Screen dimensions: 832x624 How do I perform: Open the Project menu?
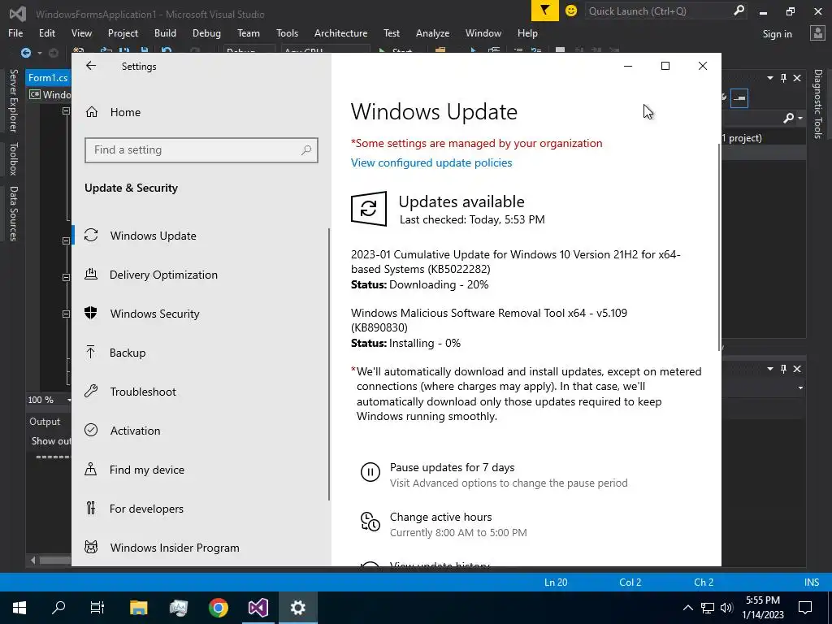(x=123, y=32)
